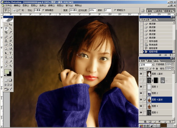Select the Clone Stamp tool
The image size is (177, 128).
tap(6, 41)
